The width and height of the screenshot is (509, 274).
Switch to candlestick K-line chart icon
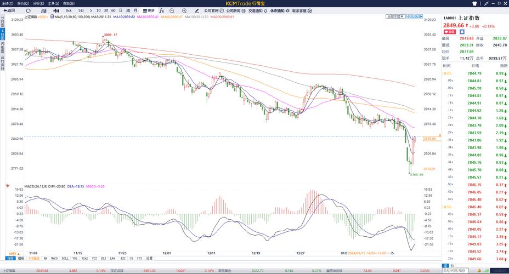click(x=56, y=10)
